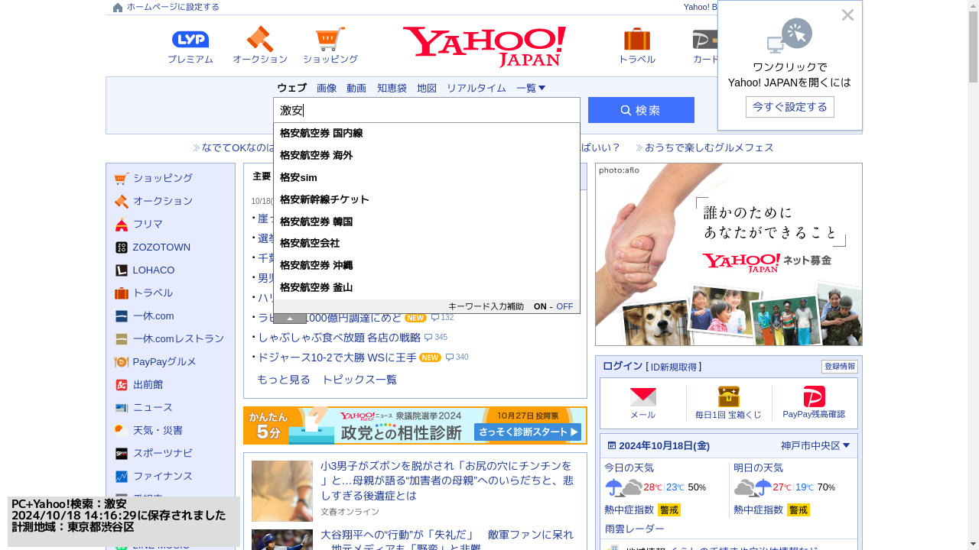Viewport: 979px width, 550px height.
Task: Select the リアルタイム search tab
Action: [476, 88]
